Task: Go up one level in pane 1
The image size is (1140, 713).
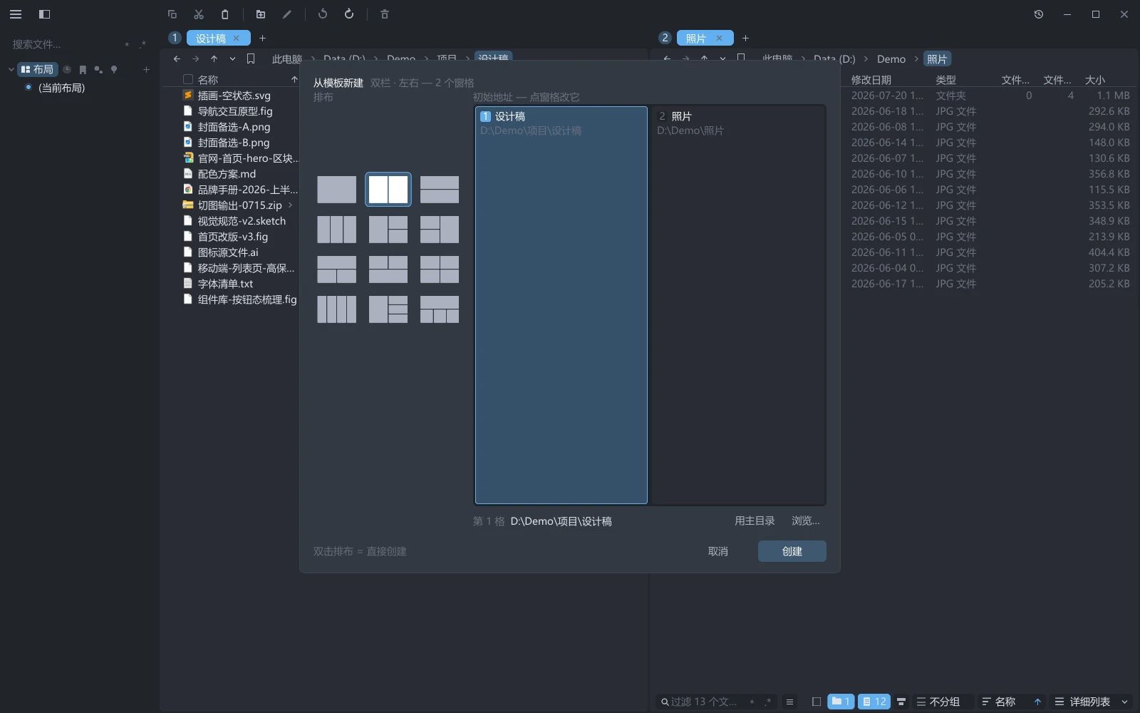Action: [x=214, y=58]
